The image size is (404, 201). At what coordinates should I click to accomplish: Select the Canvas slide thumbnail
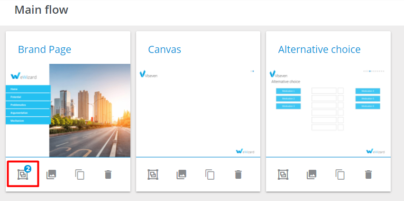point(198,110)
